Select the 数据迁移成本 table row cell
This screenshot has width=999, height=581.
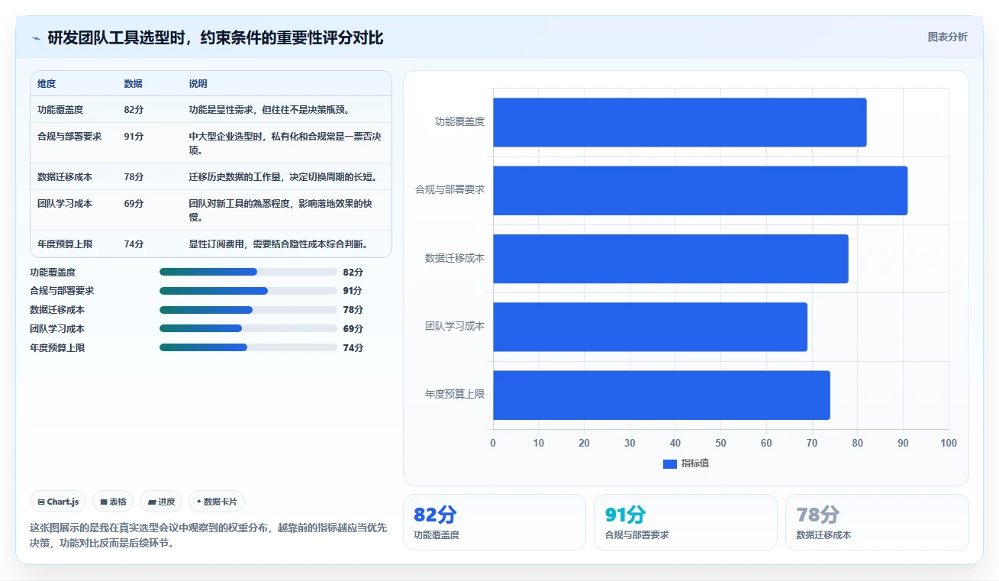[65, 176]
